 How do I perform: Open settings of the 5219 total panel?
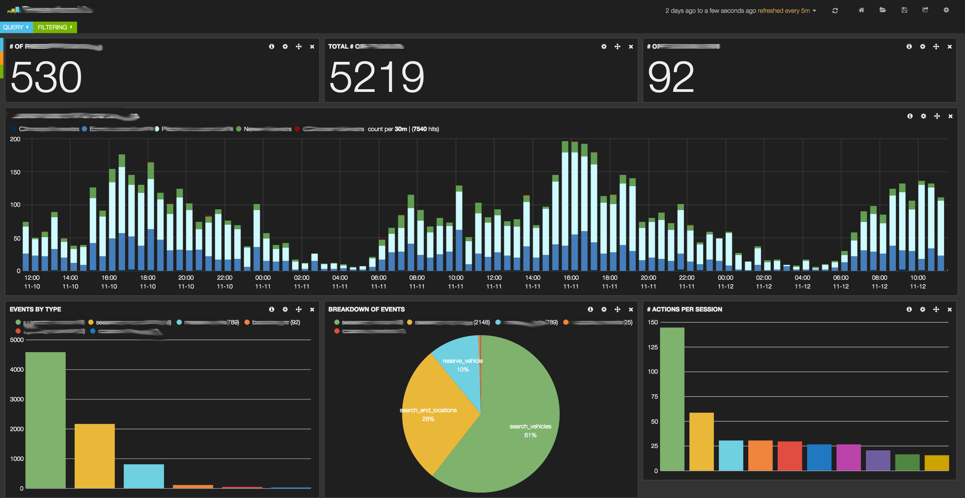tap(604, 46)
